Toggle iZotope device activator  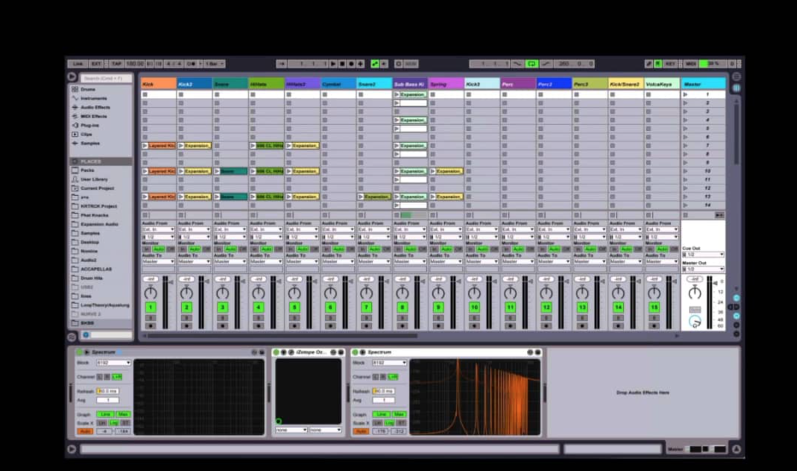coord(276,352)
